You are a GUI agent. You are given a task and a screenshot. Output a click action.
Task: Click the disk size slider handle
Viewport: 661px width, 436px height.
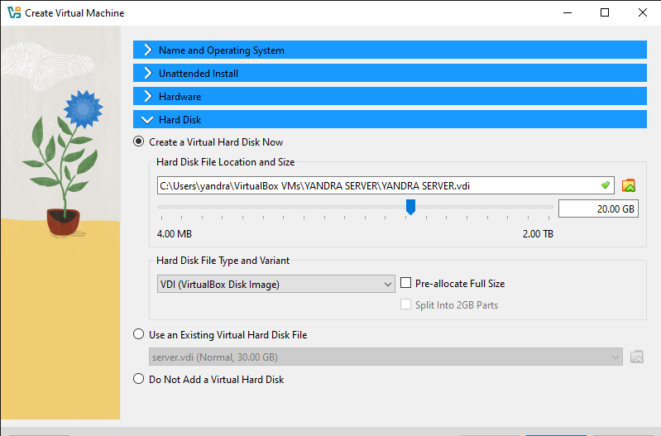pos(410,207)
